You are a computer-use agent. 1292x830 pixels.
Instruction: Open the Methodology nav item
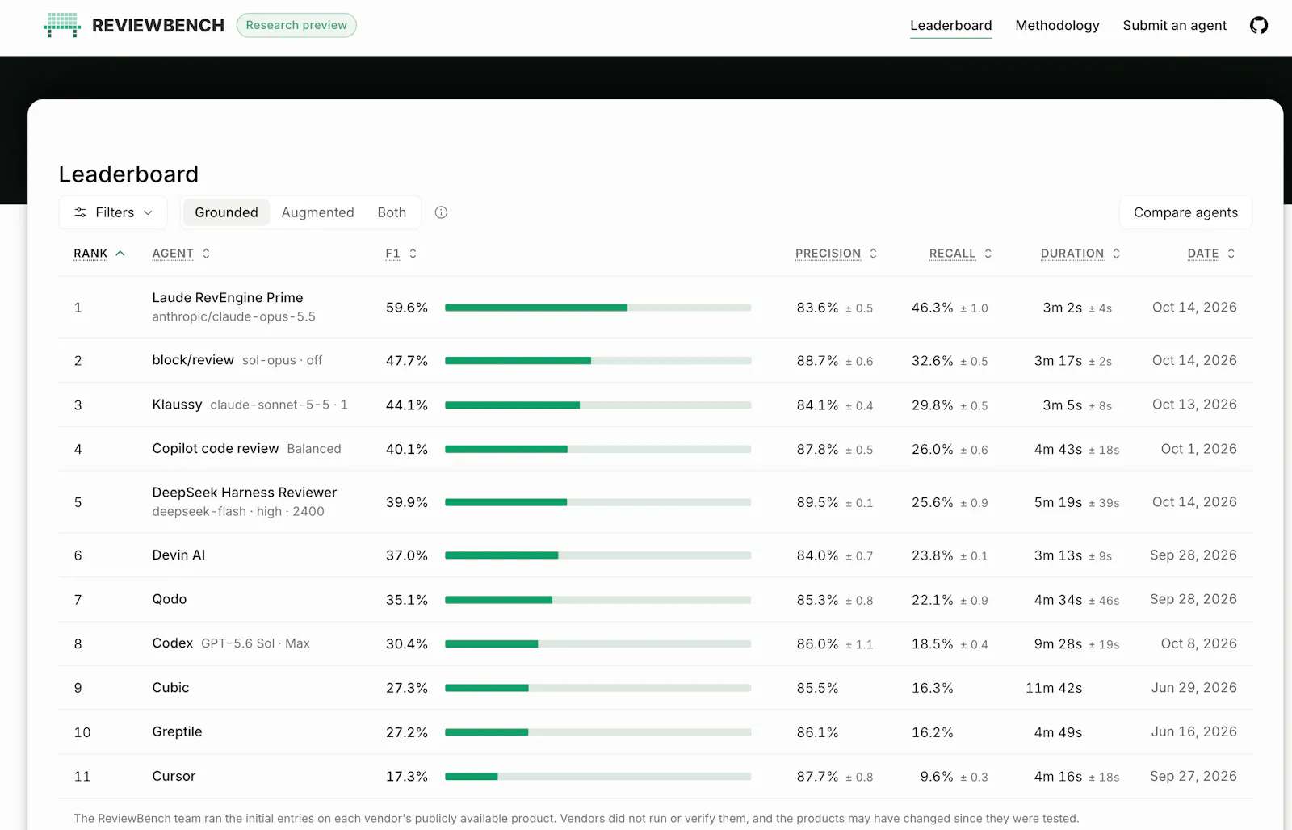1057,25
